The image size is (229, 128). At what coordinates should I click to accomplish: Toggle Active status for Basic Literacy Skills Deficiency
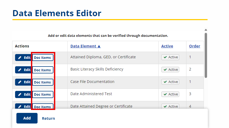click(x=170, y=69)
